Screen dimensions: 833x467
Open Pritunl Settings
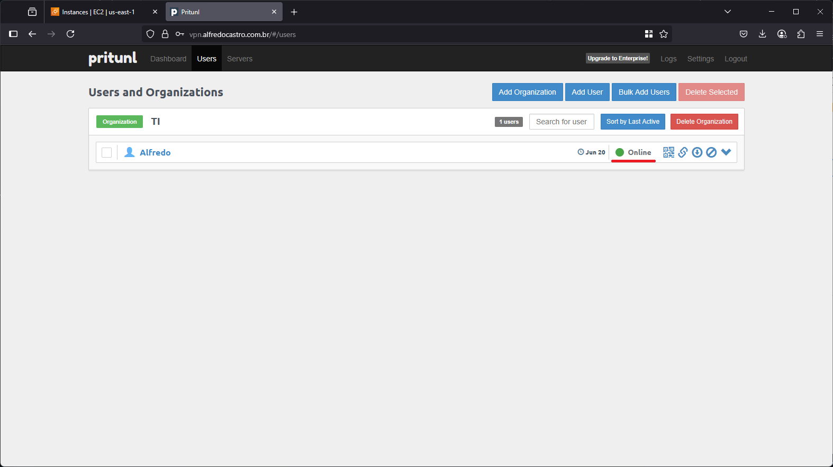click(x=701, y=59)
